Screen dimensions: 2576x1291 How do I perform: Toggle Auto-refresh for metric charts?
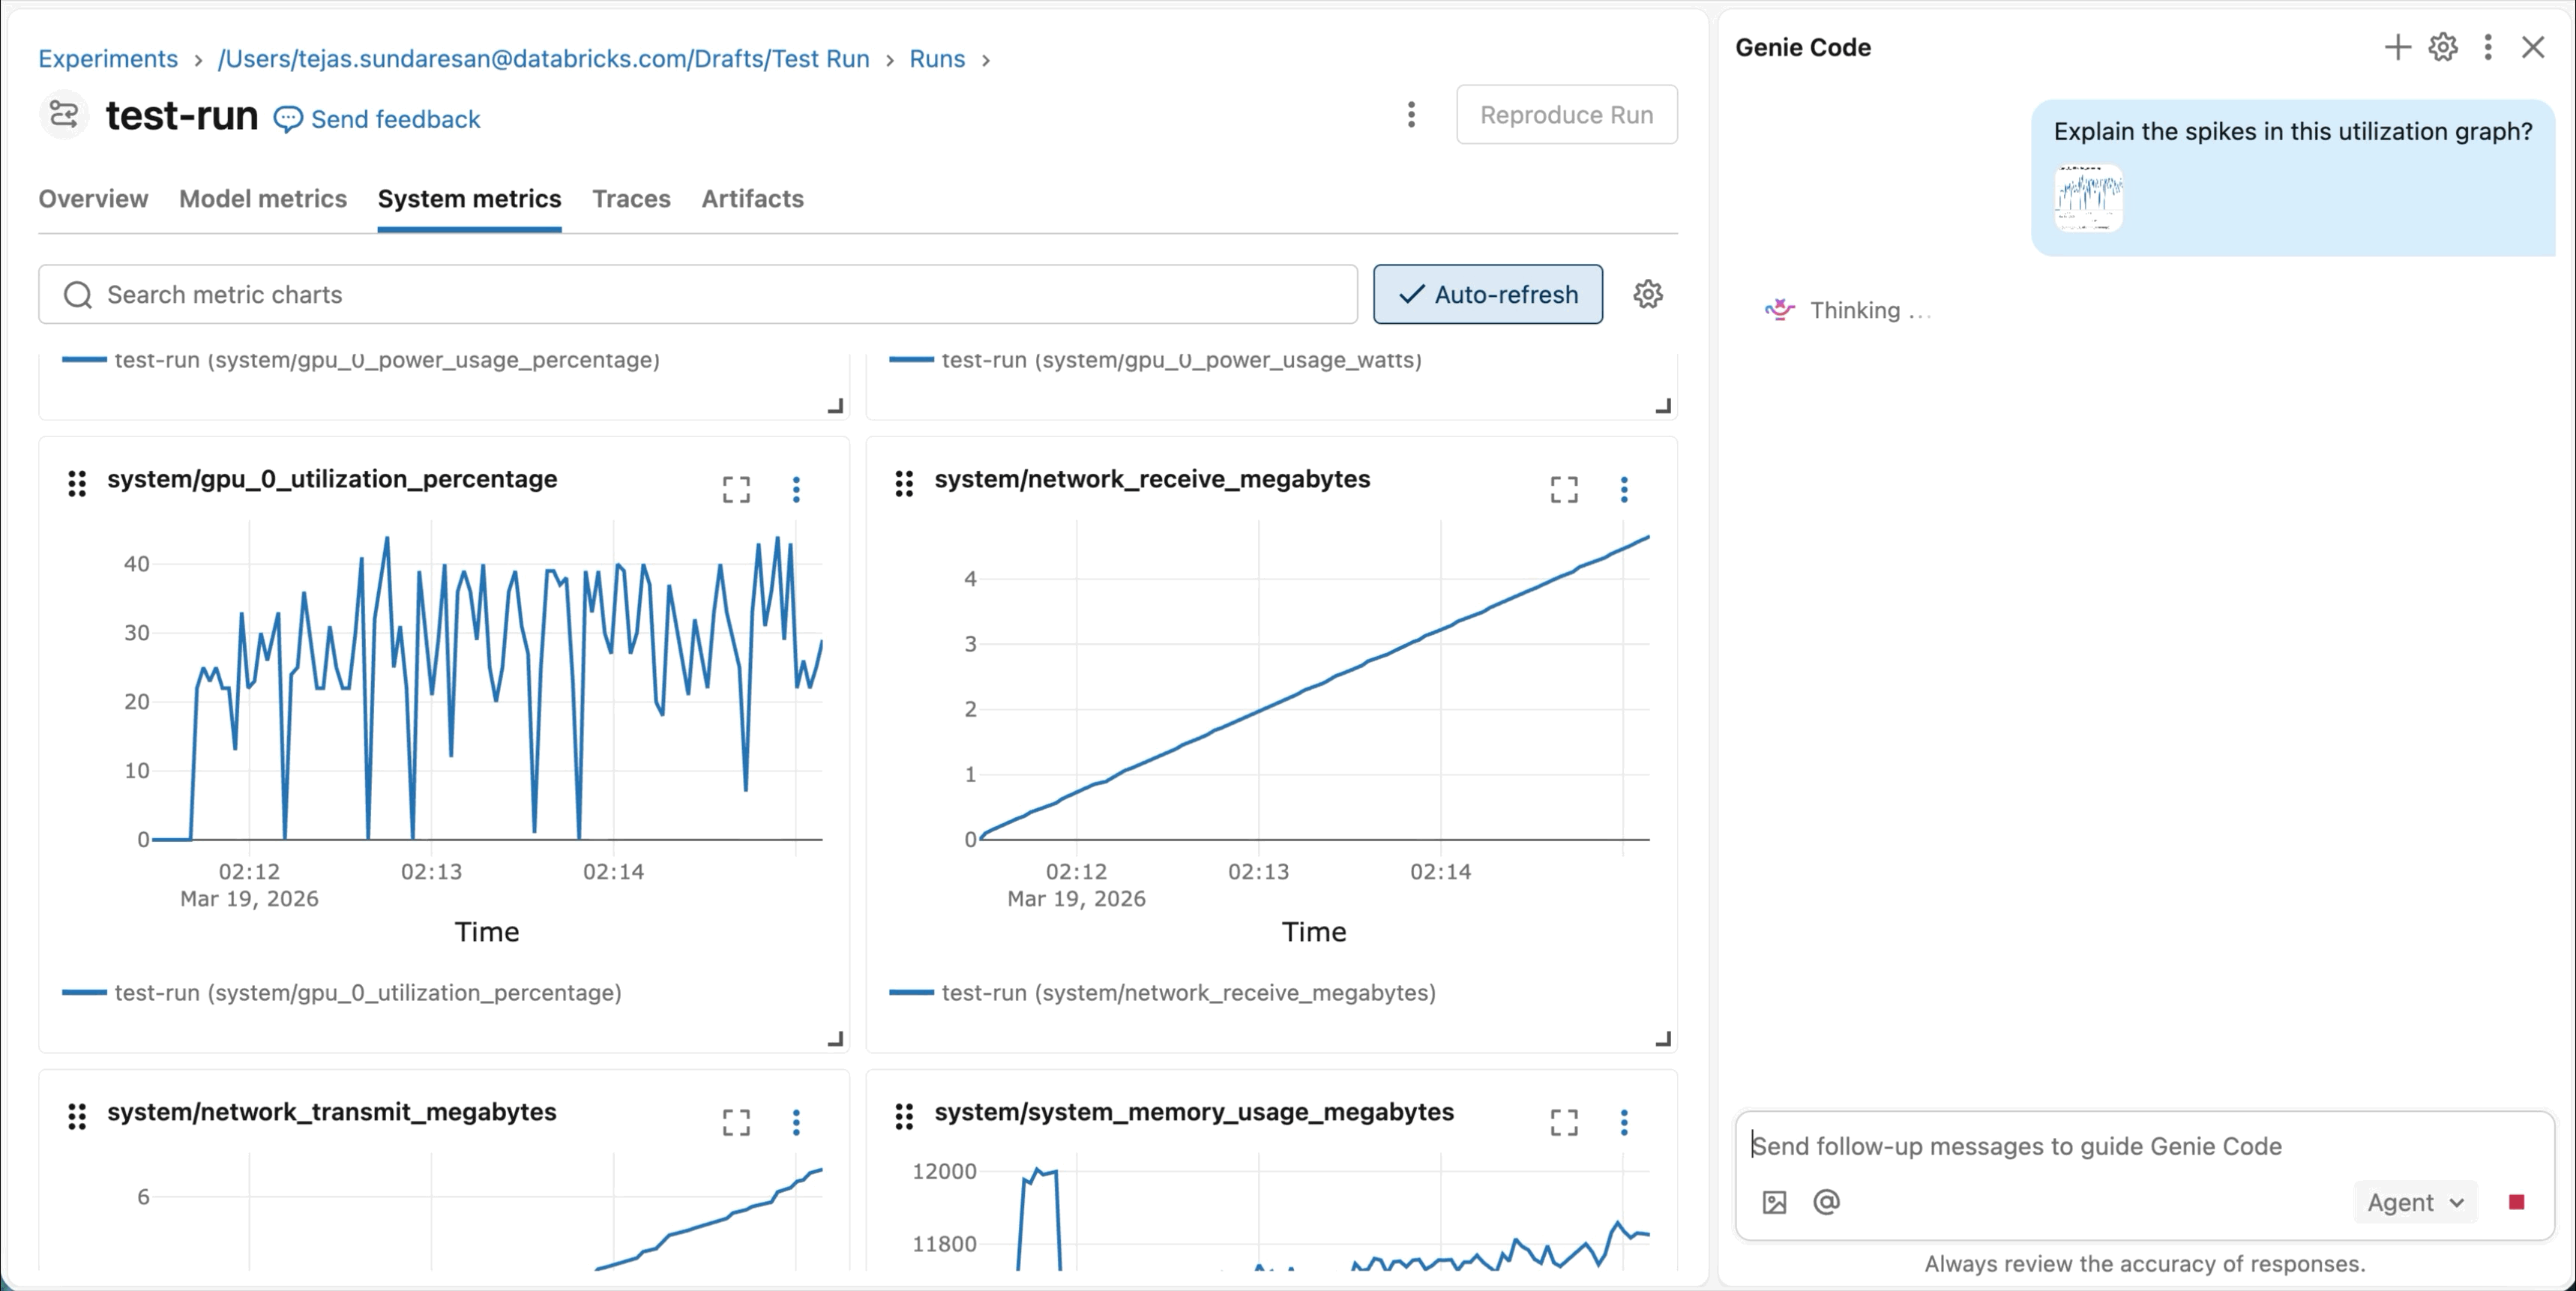(1488, 294)
